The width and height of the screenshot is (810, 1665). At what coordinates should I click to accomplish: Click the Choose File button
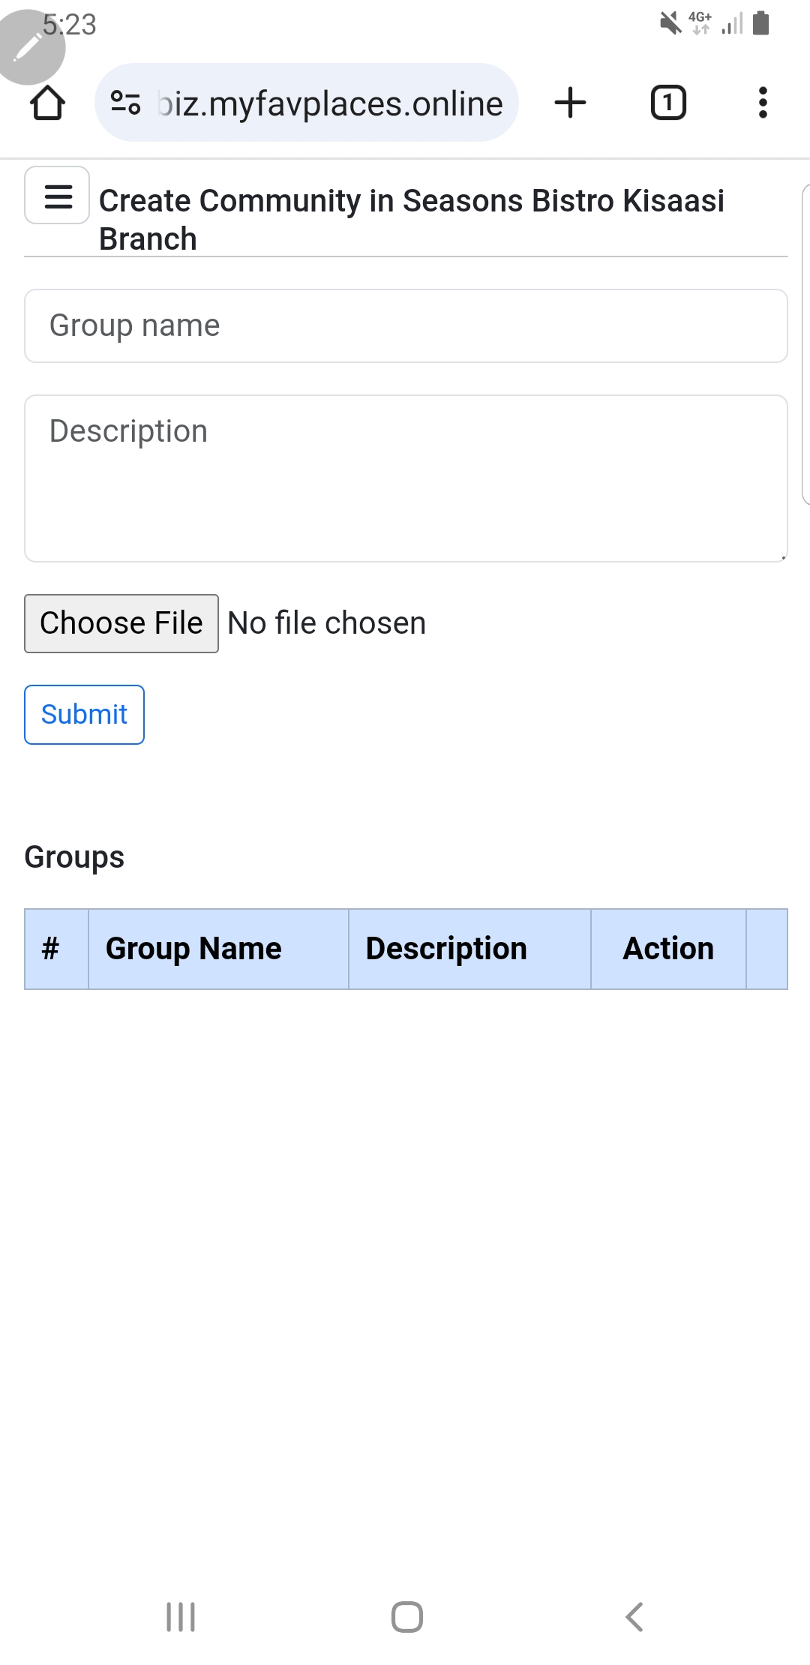(121, 623)
